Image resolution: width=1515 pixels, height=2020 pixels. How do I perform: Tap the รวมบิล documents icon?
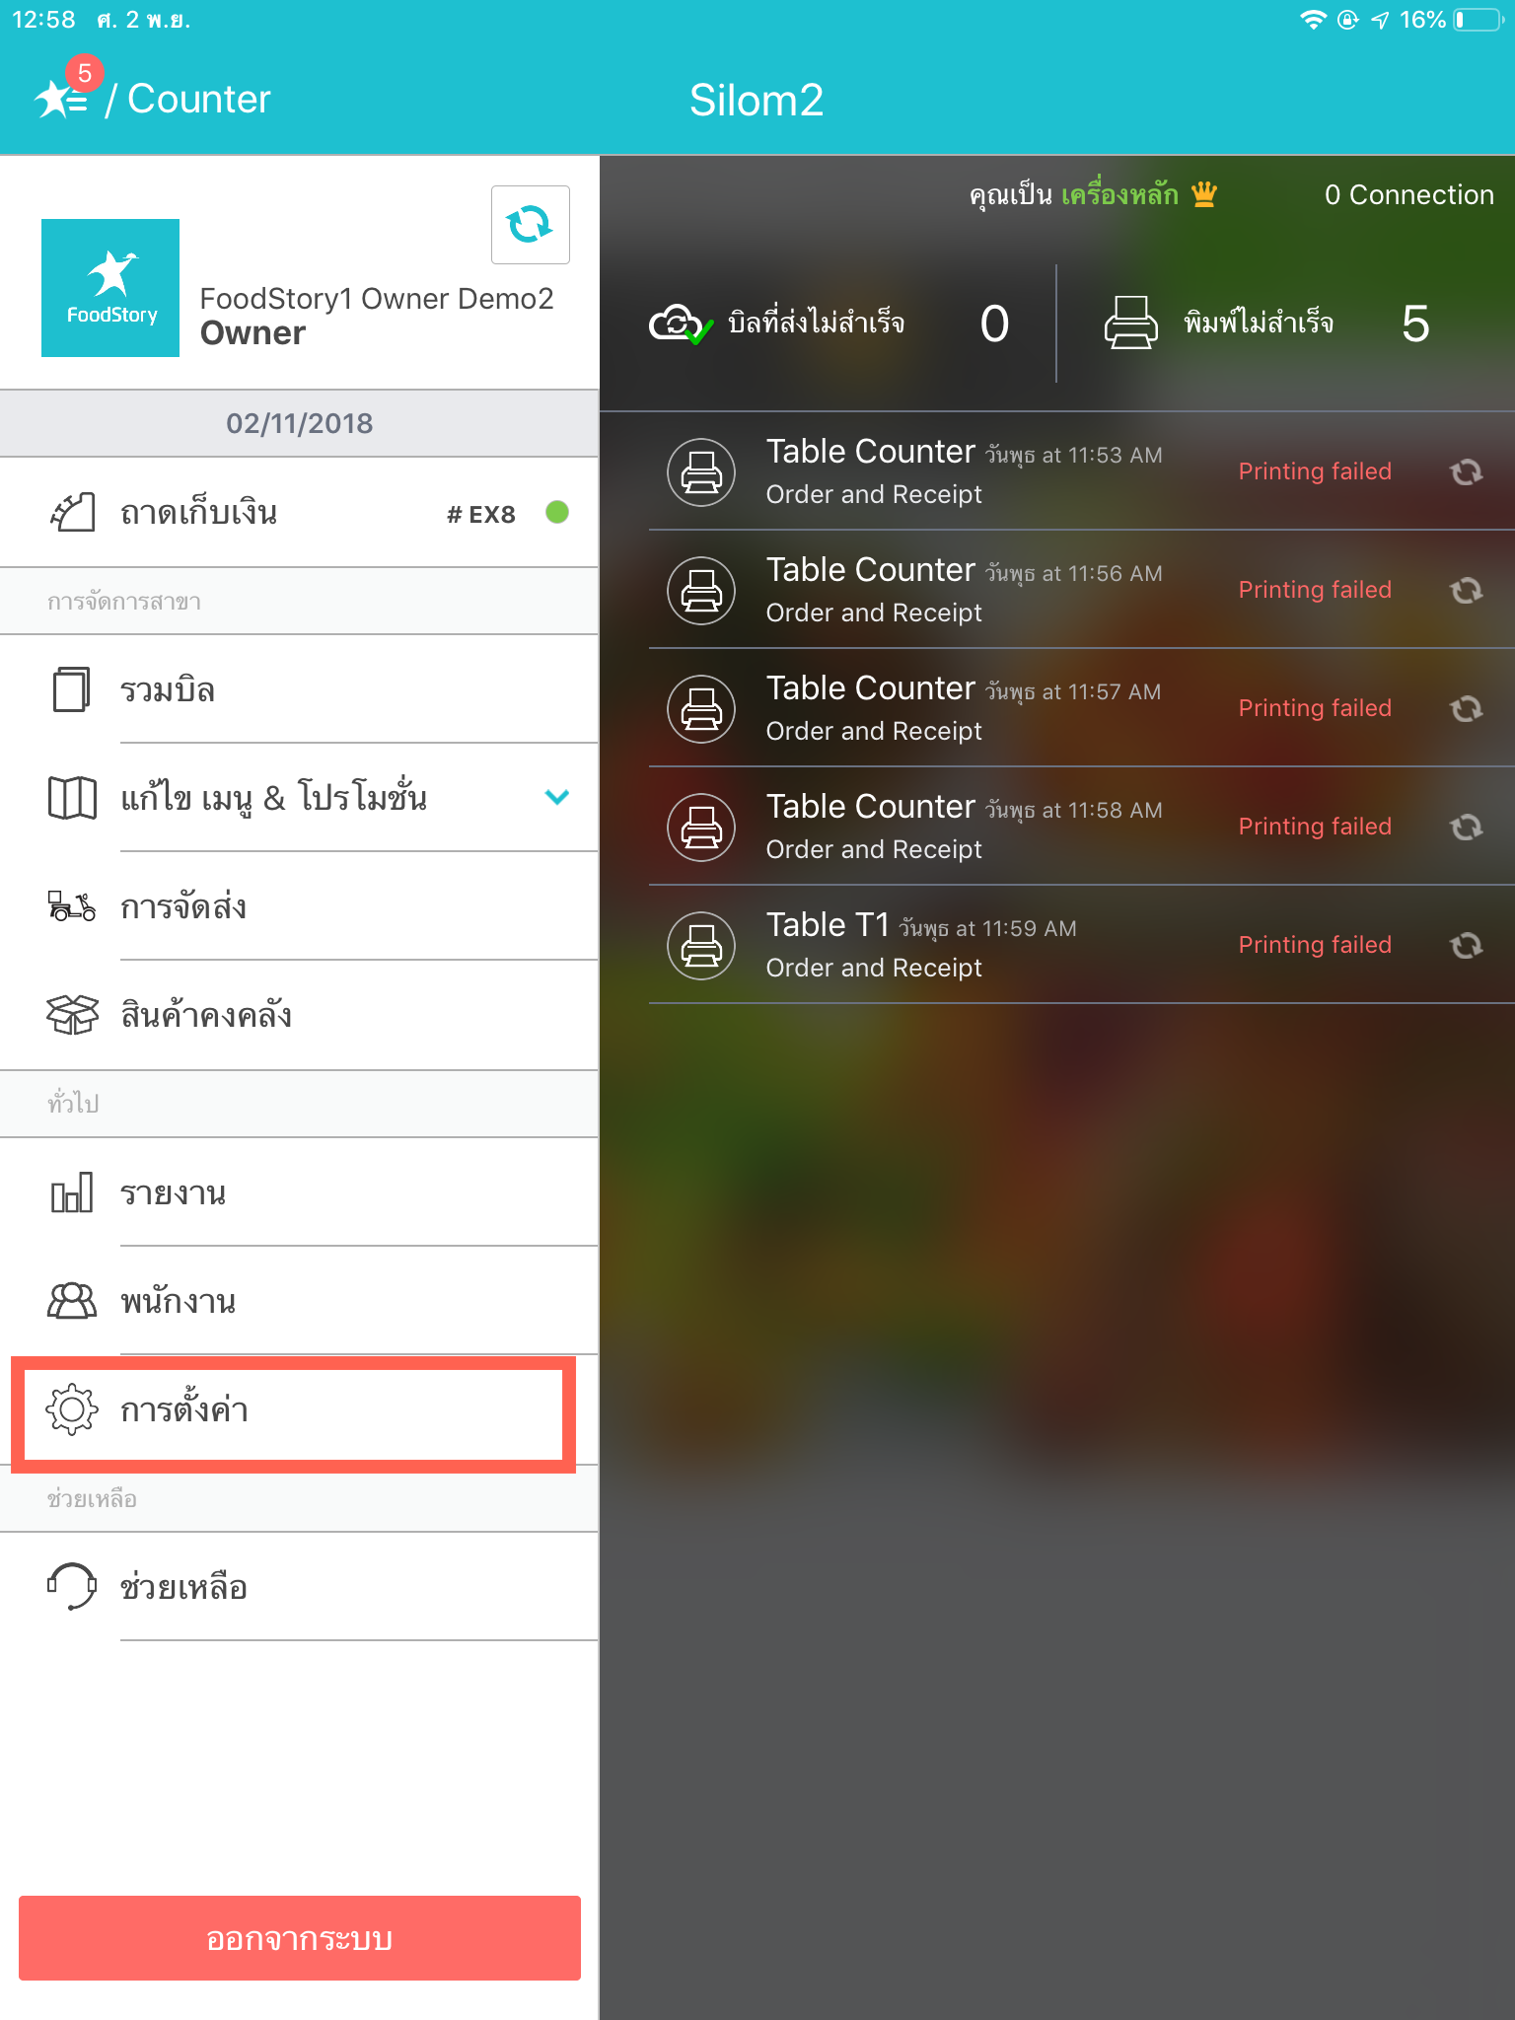coord(72,689)
